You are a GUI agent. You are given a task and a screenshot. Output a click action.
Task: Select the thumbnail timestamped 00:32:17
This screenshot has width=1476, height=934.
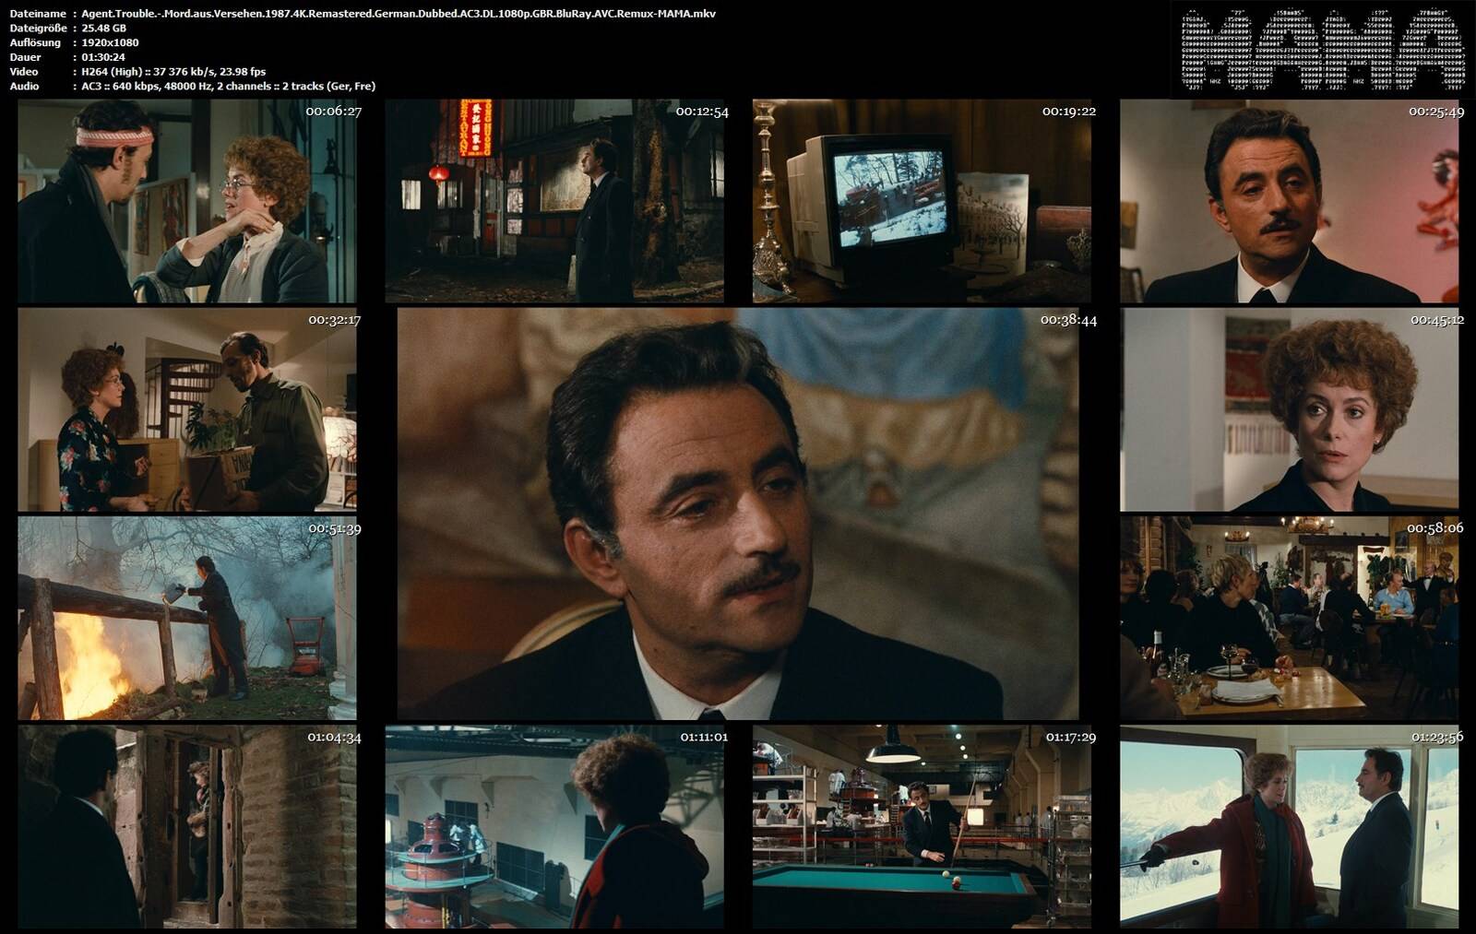(x=187, y=409)
